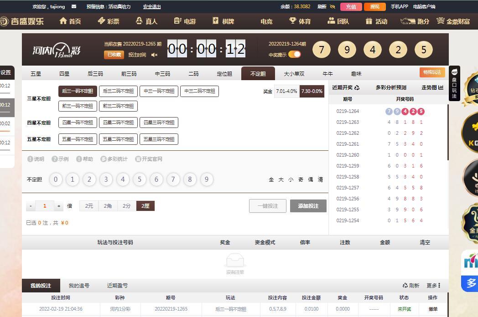The height and width of the screenshot is (317, 478).
Task: Select the 7.01-4.0% bonus option
Action: point(286,91)
